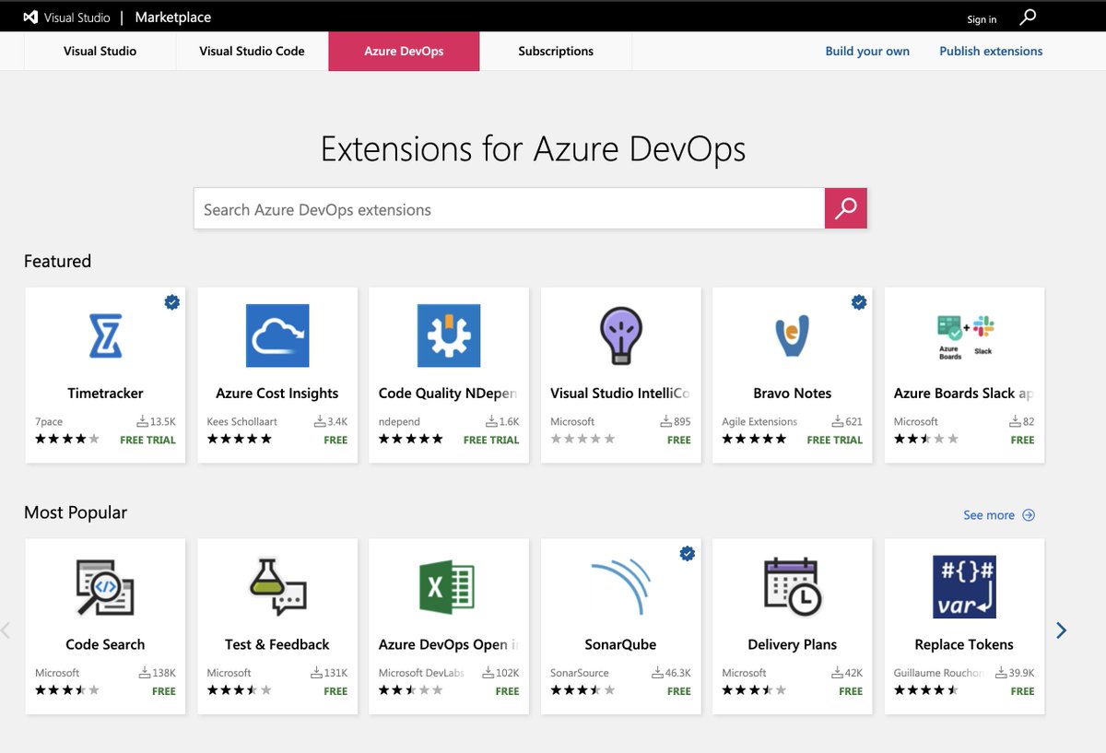Open the Delivery Plans calendar icon

point(793,587)
